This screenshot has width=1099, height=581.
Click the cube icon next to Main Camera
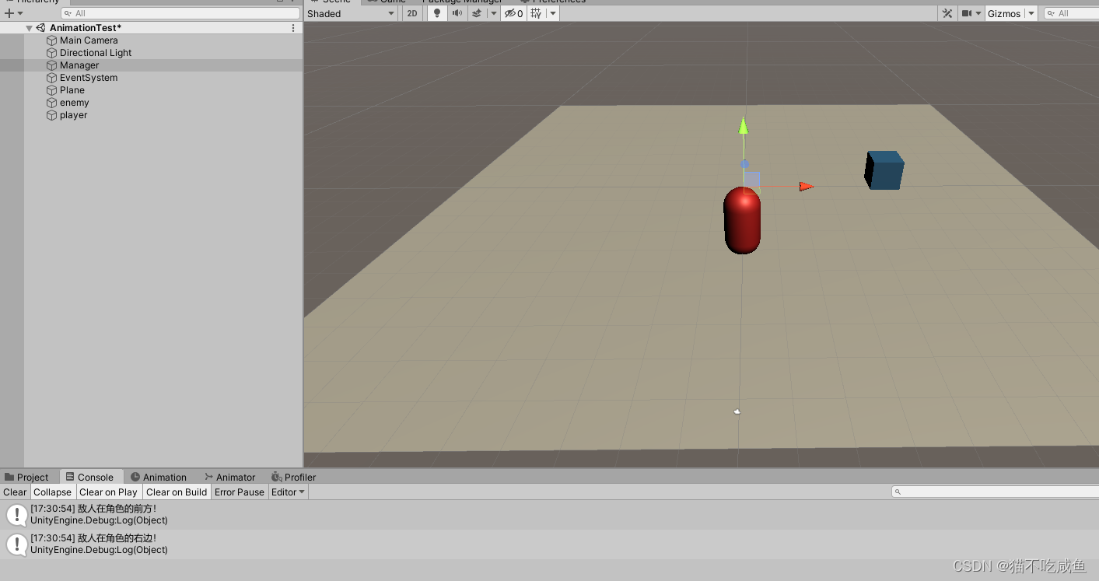(52, 40)
